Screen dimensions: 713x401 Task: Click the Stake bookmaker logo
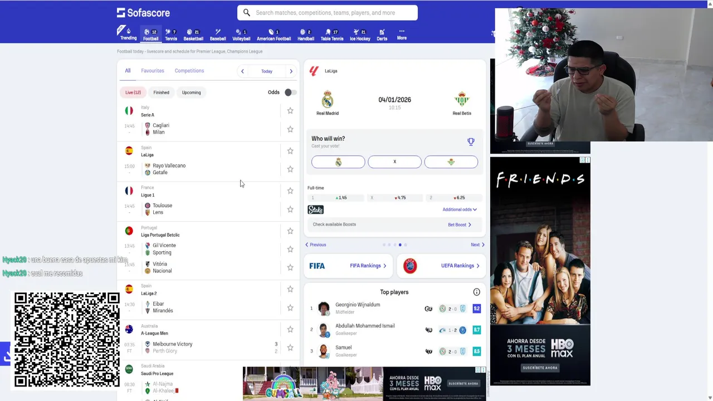coord(316,210)
